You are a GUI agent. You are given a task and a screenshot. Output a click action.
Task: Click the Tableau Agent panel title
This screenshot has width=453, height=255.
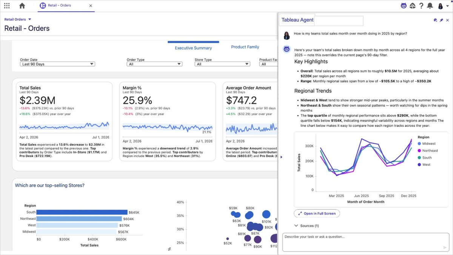click(x=297, y=20)
